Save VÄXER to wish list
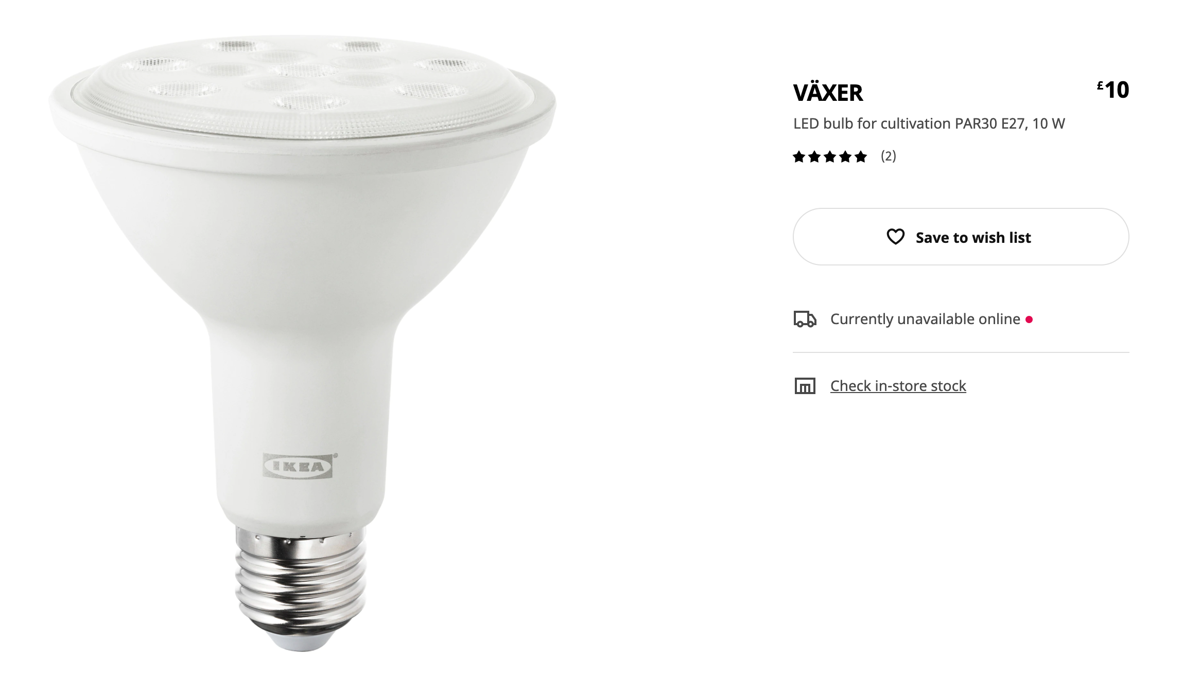1183x675 pixels. [961, 237]
